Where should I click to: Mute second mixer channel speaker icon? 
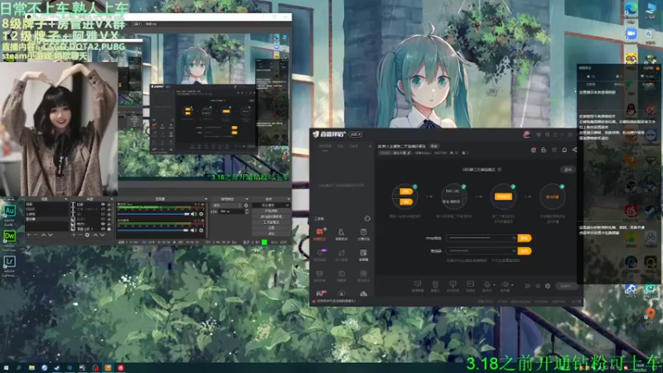[193, 230]
